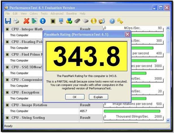Image resolution: width=174 pixels, height=133 pixels.
Task: Click the Save floppy disk toolbar icon
Action: tap(8, 21)
